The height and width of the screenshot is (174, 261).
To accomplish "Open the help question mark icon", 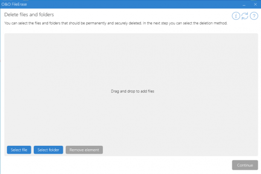I will click(x=254, y=16).
